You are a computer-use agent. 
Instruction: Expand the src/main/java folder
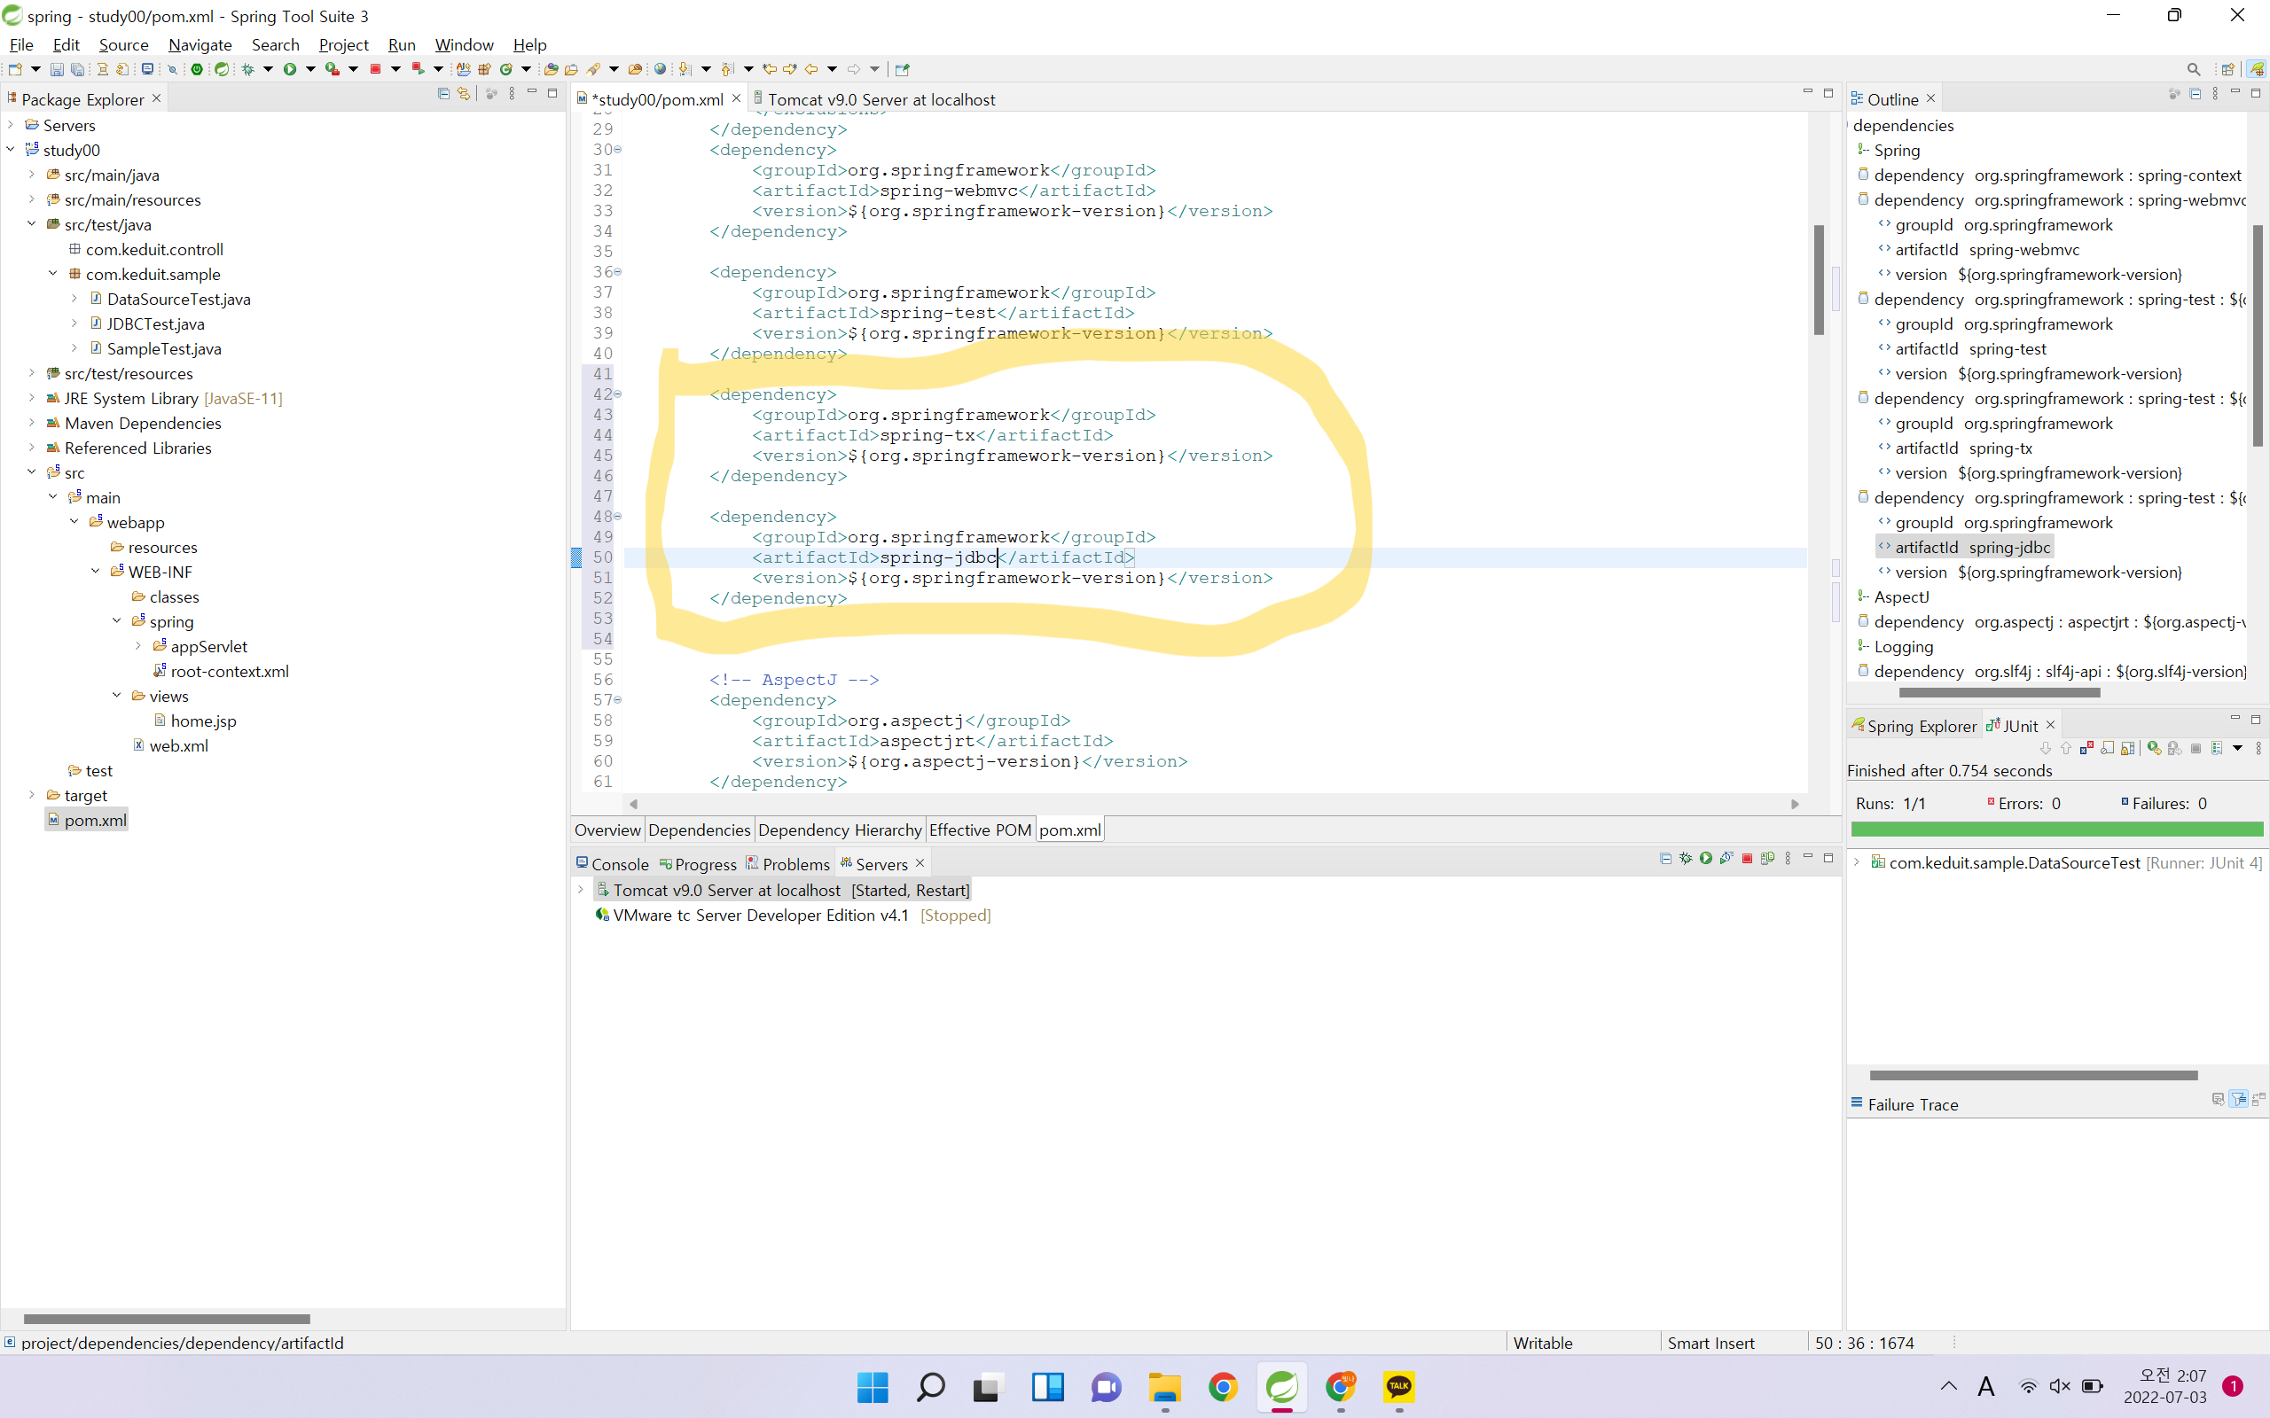coord(31,175)
